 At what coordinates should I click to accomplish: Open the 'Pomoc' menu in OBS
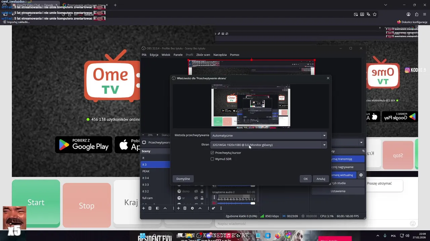pos(235,55)
